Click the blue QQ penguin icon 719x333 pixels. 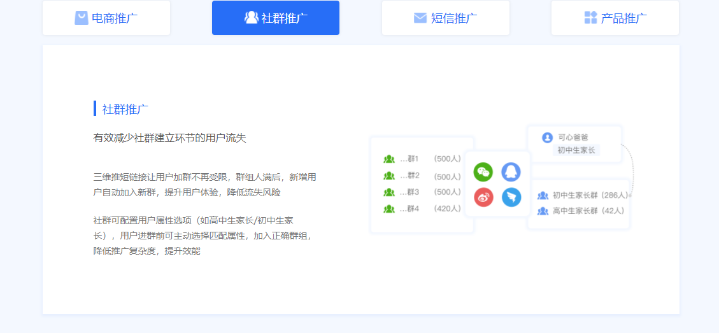point(511,172)
